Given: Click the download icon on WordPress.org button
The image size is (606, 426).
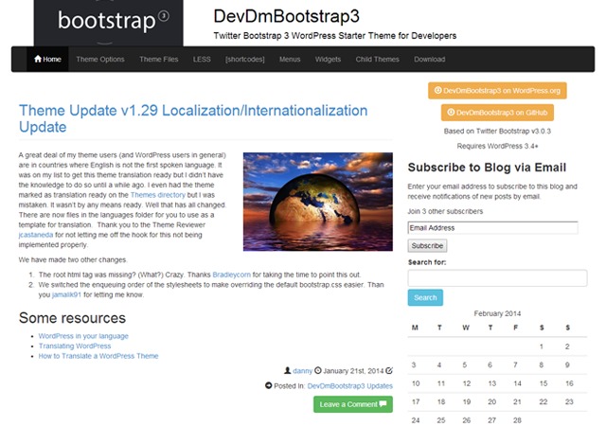Looking at the screenshot, I should click(x=437, y=90).
